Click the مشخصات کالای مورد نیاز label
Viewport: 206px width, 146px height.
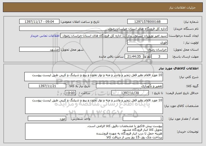coord(181,106)
